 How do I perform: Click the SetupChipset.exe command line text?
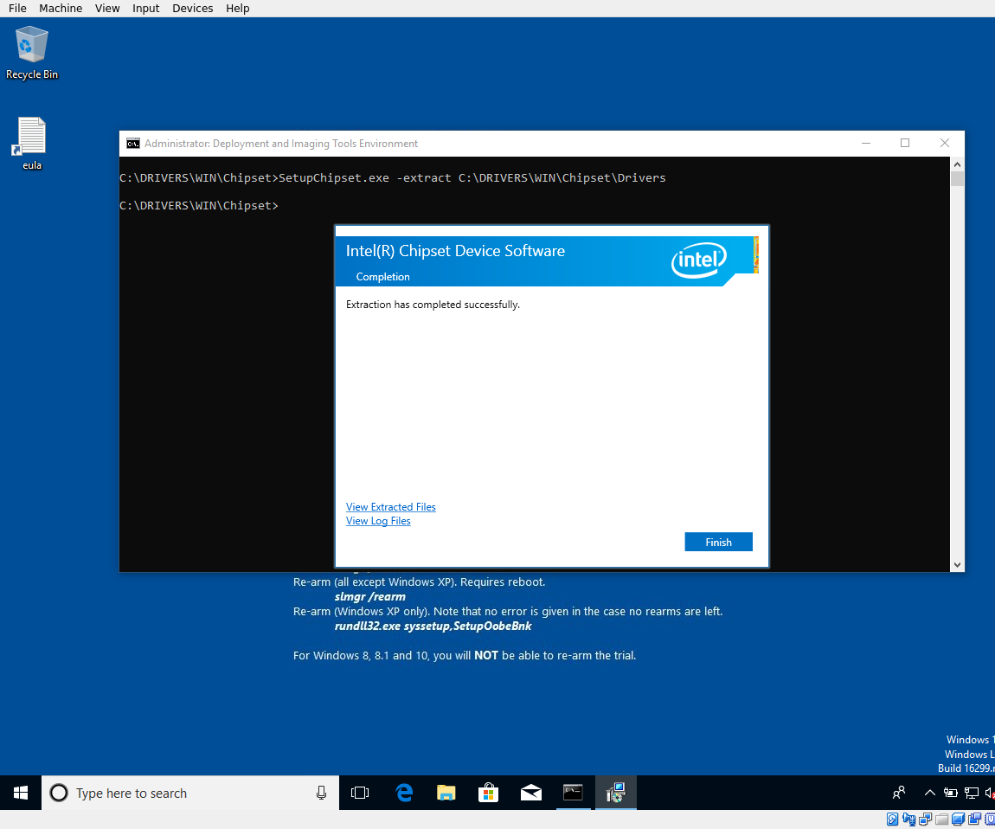472,177
